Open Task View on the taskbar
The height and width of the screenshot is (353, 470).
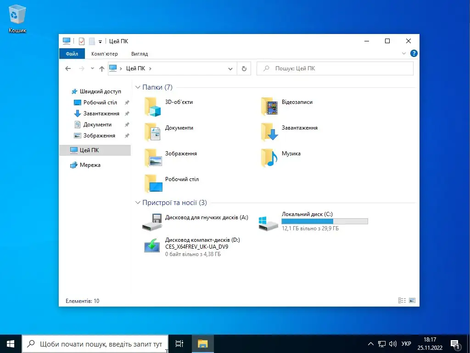click(179, 344)
